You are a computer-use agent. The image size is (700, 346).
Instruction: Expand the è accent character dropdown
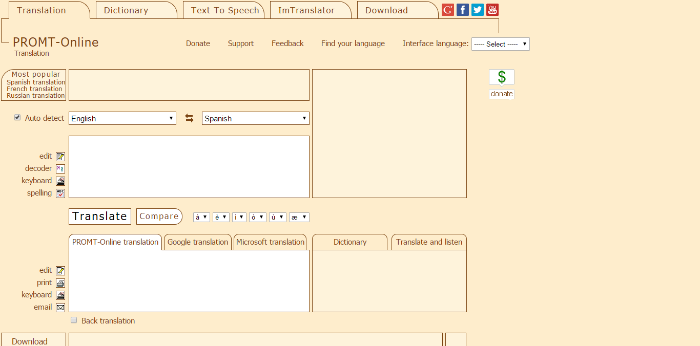221,217
